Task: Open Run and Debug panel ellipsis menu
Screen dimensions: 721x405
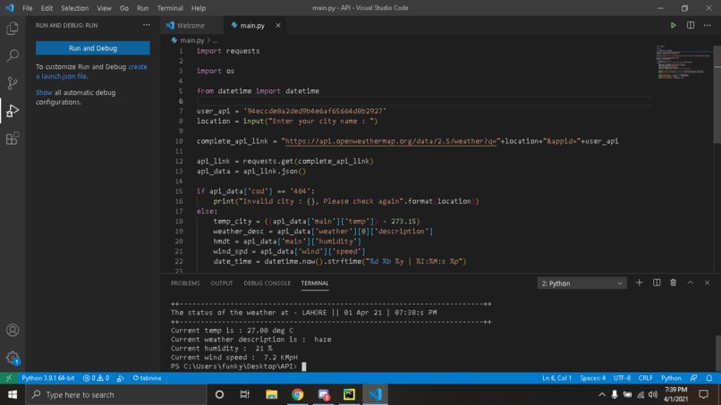Action: pyautogui.click(x=146, y=25)
